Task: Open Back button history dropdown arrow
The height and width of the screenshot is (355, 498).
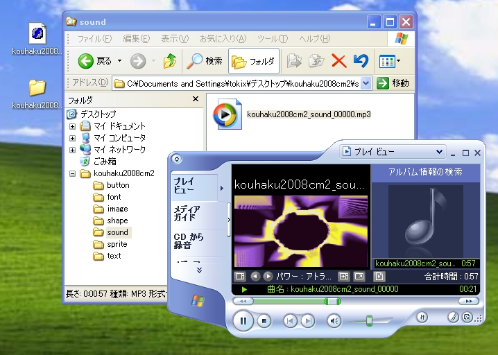Action: click(x=119, y=60)
